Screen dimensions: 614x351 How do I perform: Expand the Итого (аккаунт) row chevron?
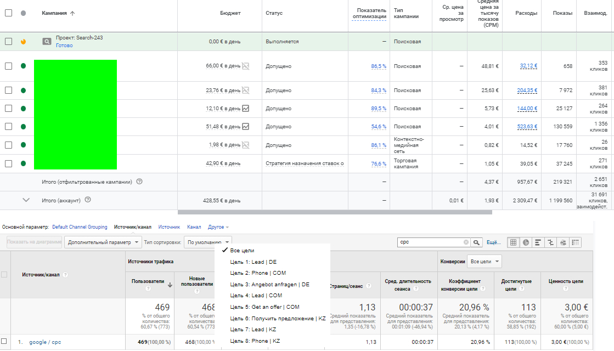point(26,200)
